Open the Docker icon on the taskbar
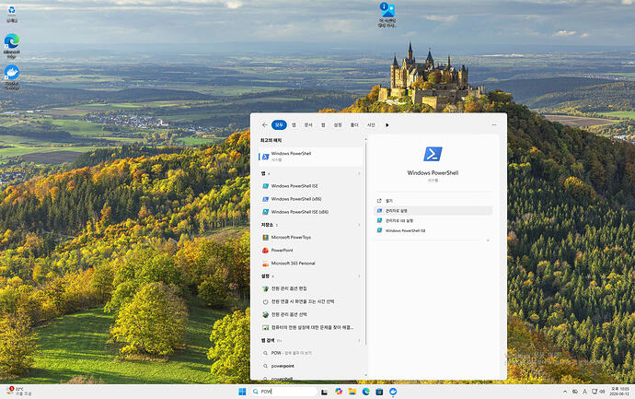The height and width of the screenshot is (399, 635). [393, 392]
